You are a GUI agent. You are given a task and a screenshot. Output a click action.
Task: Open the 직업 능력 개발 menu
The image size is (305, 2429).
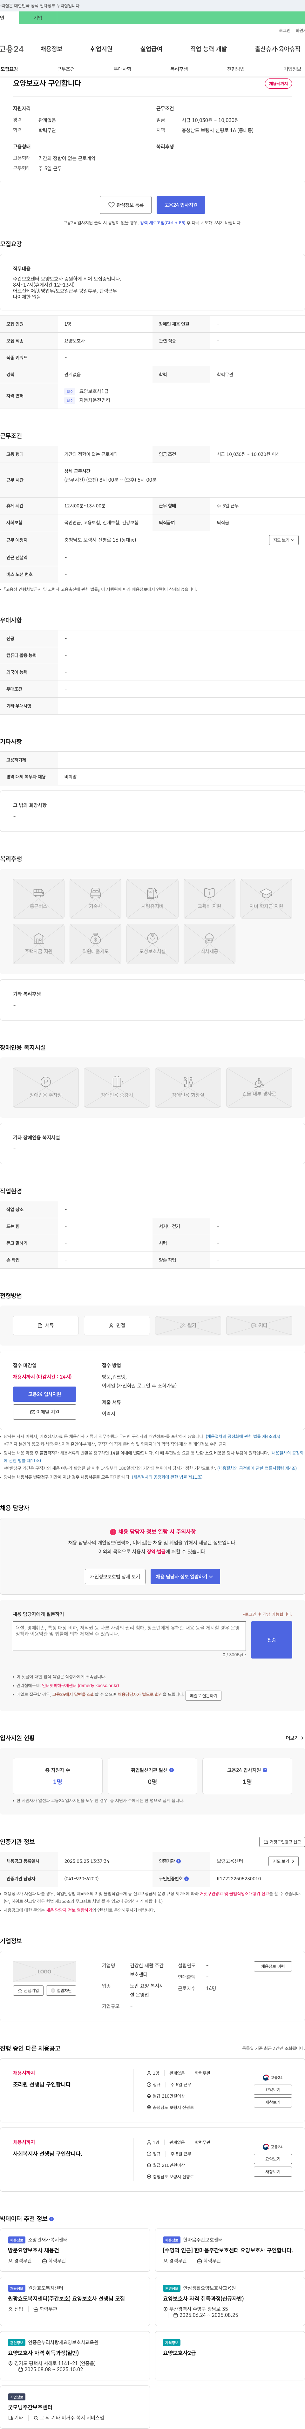point(209,49)
